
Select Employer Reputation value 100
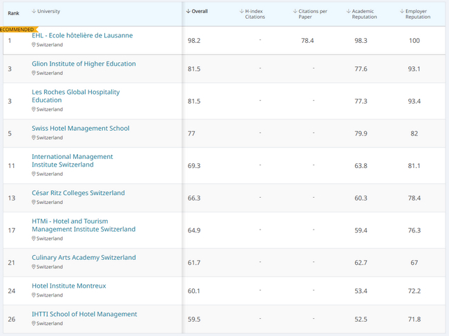(x=414, y=41)
